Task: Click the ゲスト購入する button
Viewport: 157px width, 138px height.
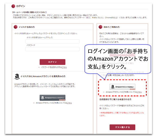Action: click(x=122, y=127)
